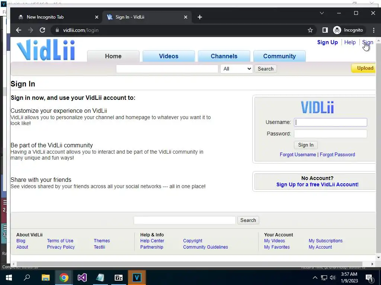Open Terms of Use footer link
The width and height of the screenshot is (381, 285).
pos(60,240)
